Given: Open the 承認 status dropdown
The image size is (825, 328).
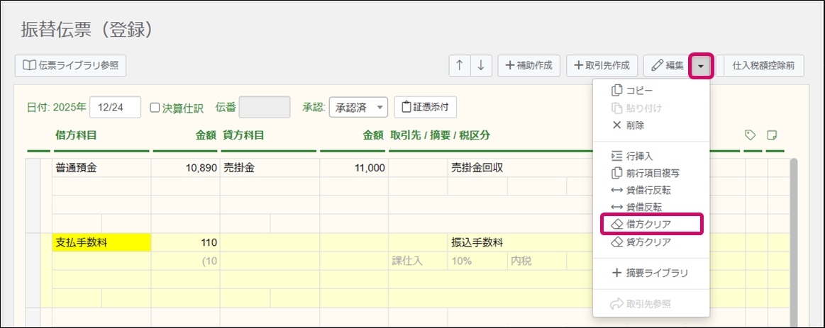Looking at the screenshot, I should (358, 107).
